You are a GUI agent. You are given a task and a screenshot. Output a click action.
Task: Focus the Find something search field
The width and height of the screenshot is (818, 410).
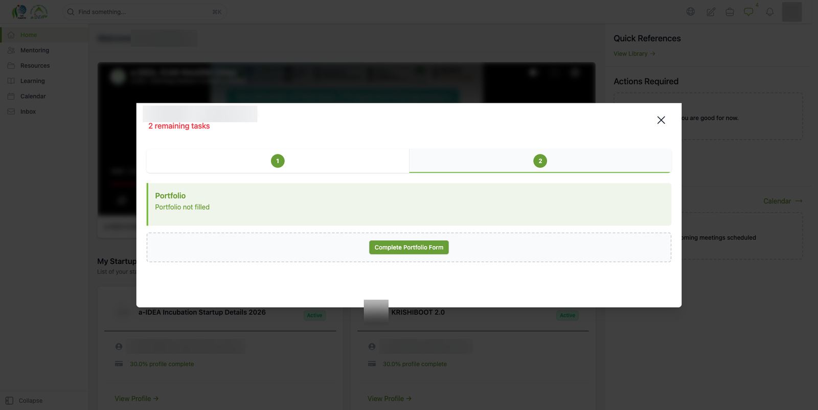tap(145, 12)
